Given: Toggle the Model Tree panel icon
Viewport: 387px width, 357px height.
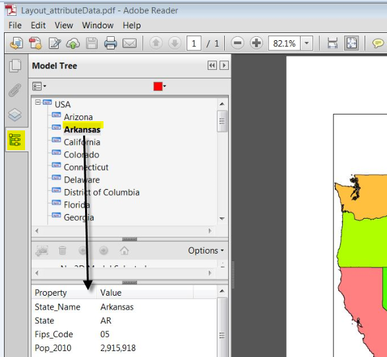Looking at the screenshot, I should pos(16,140).
